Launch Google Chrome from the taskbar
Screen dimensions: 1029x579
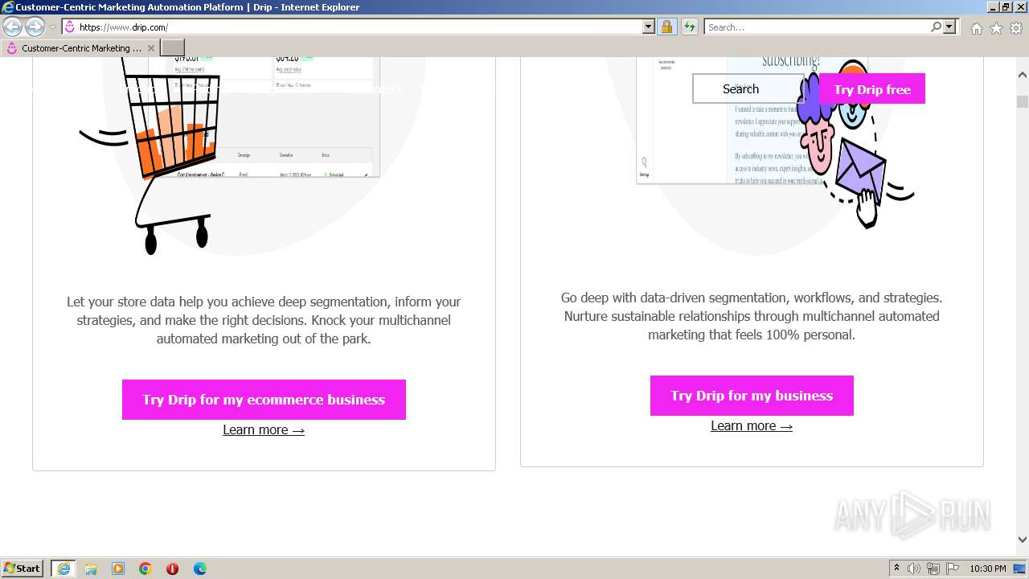[x=146, y=569]
